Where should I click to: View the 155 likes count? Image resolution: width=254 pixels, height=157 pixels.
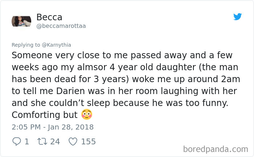[89, 141]
